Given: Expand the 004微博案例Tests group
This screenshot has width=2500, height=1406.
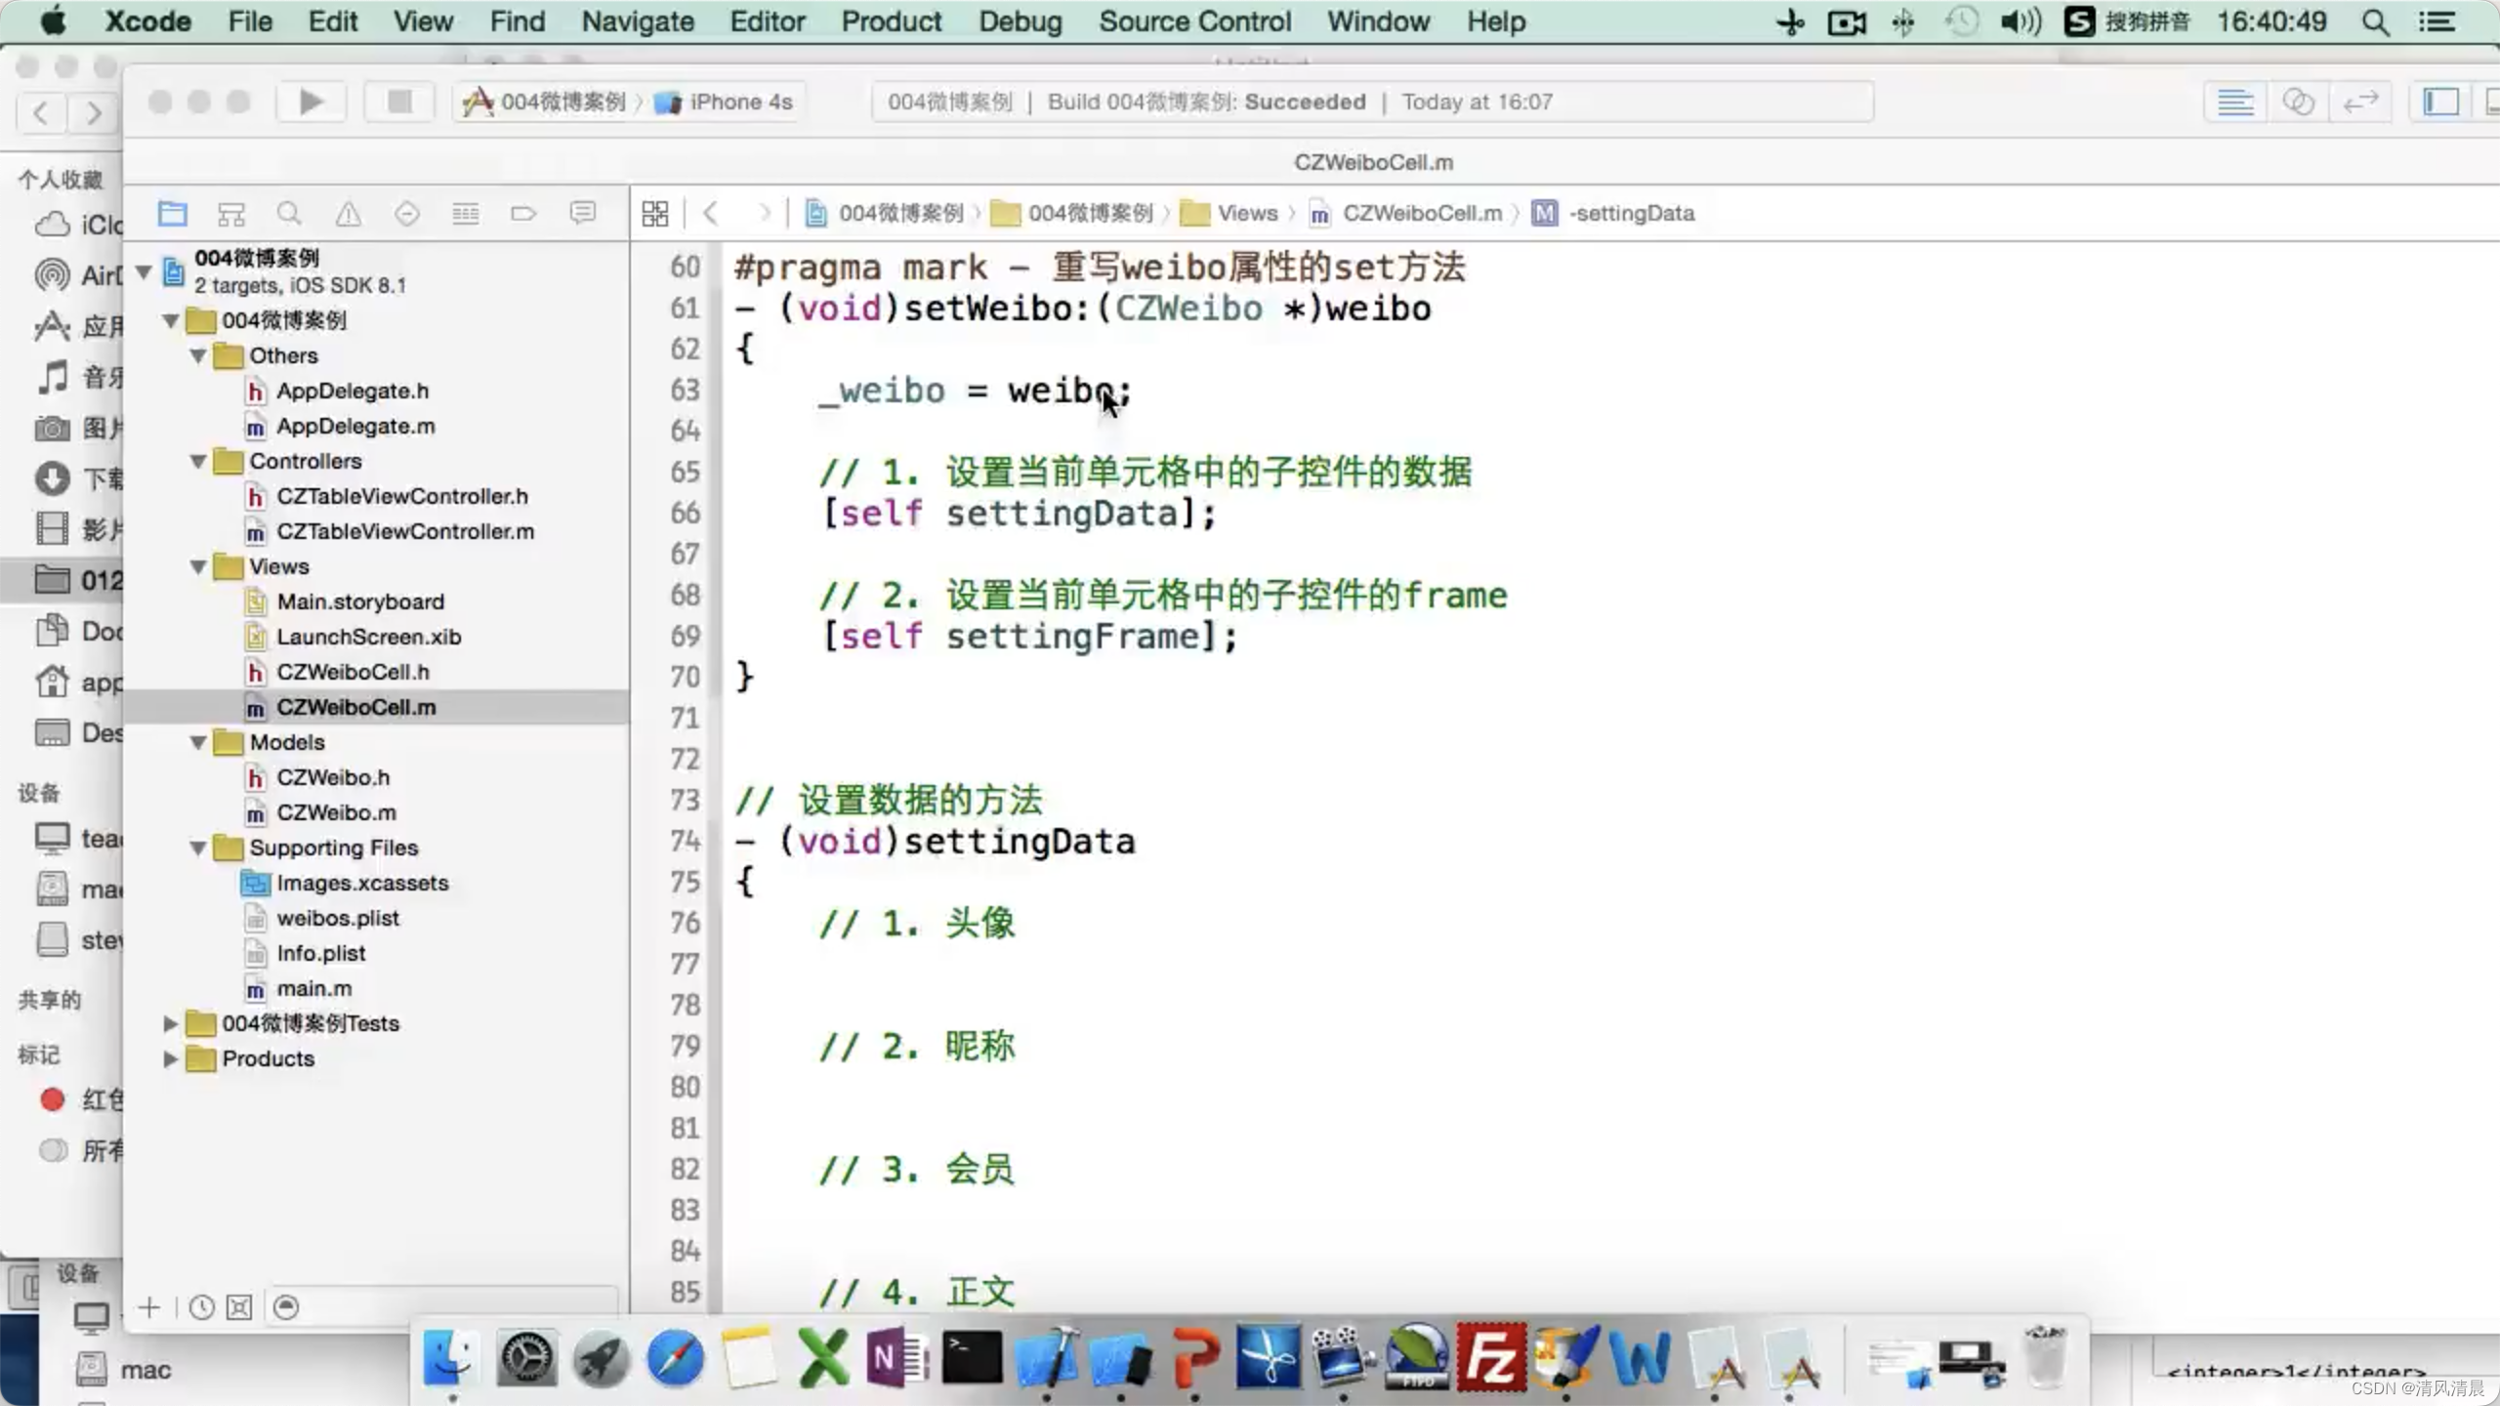Looking at the screenshot, I should point(170,1023).
